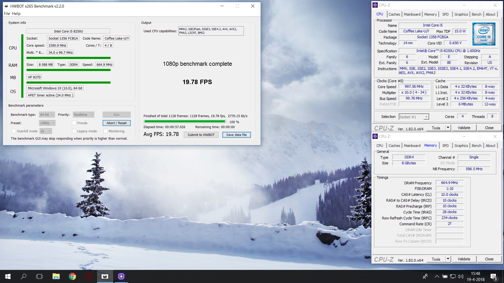Switch to Caches tab in upper CPU-Z
Screen dimensions: 504x283
pyautogui.click(x=394, y=14)
